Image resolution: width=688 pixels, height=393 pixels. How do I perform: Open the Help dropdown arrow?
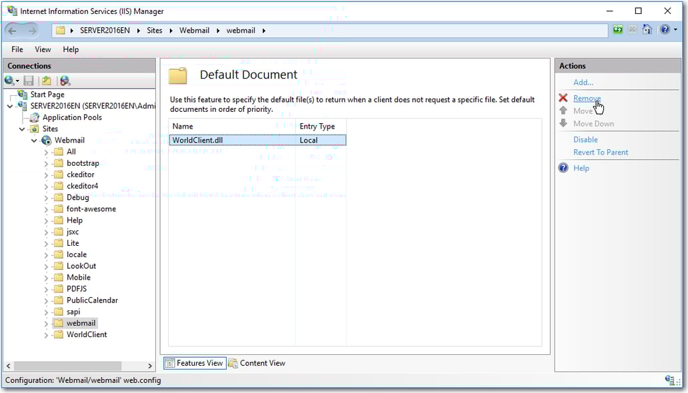[675, 29]
